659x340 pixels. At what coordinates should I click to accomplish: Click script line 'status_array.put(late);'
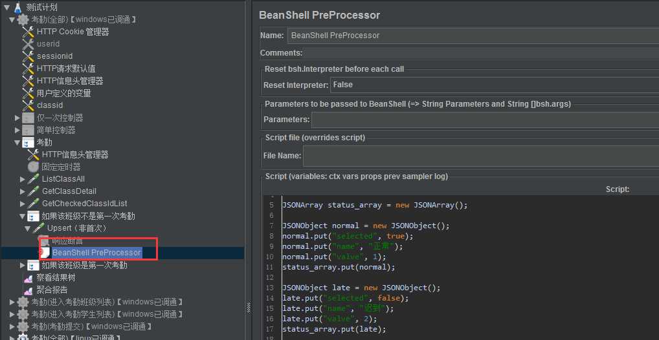[x=334, y=329]
